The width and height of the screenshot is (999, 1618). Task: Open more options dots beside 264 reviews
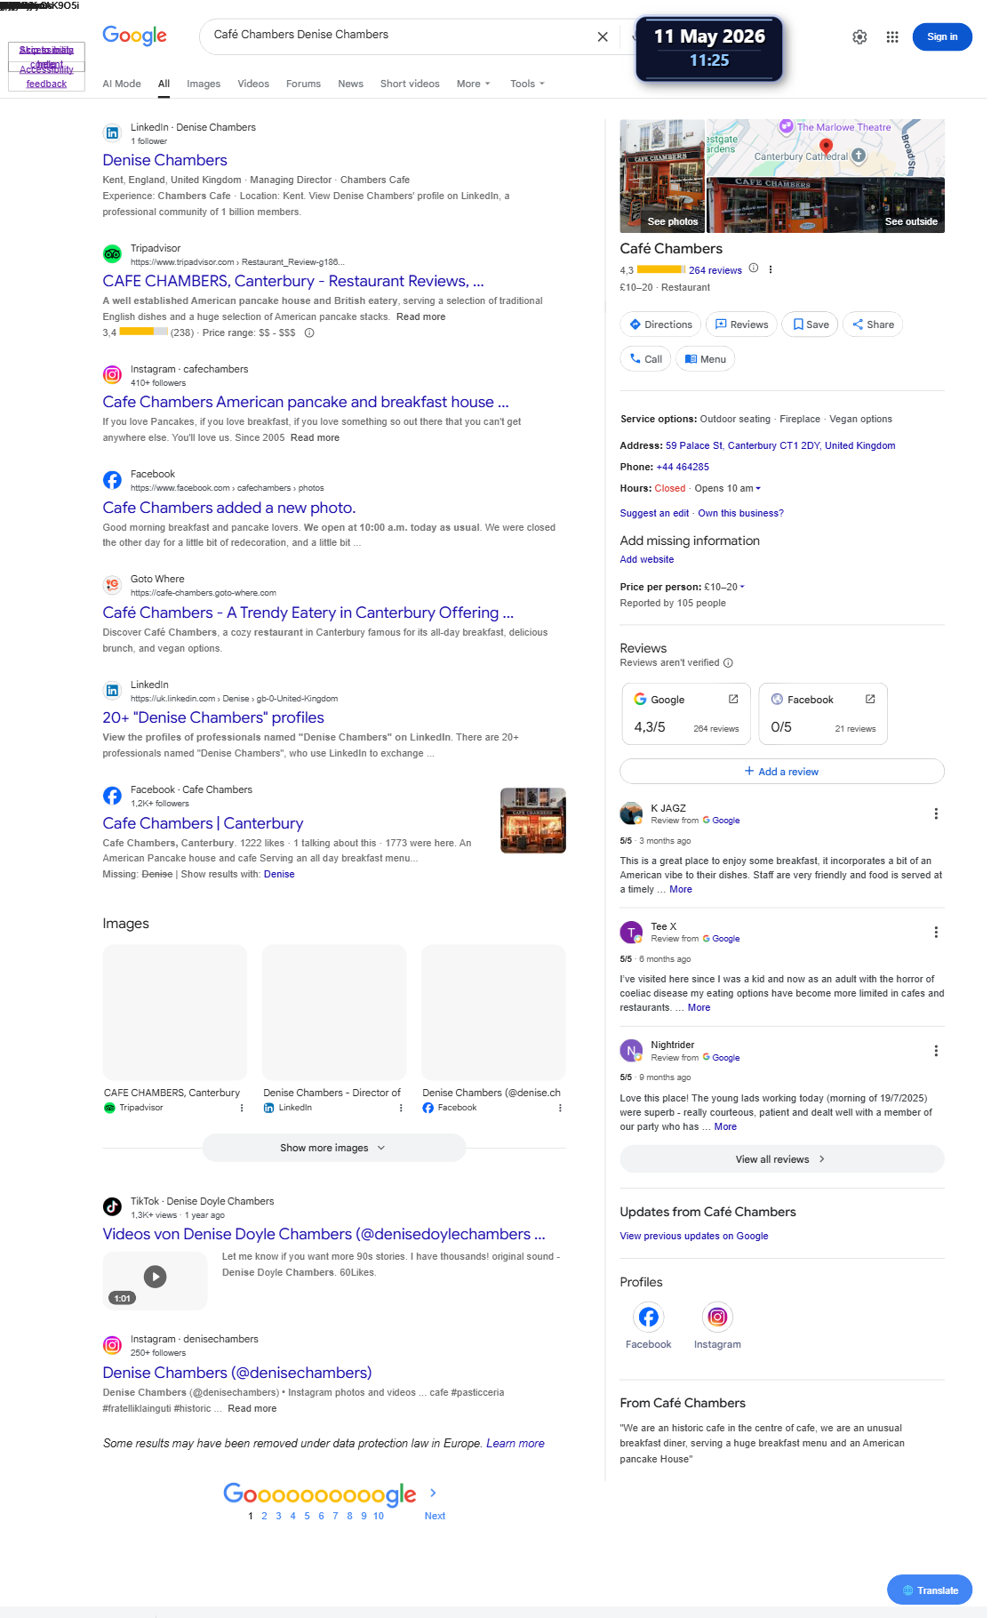[771, 269]
